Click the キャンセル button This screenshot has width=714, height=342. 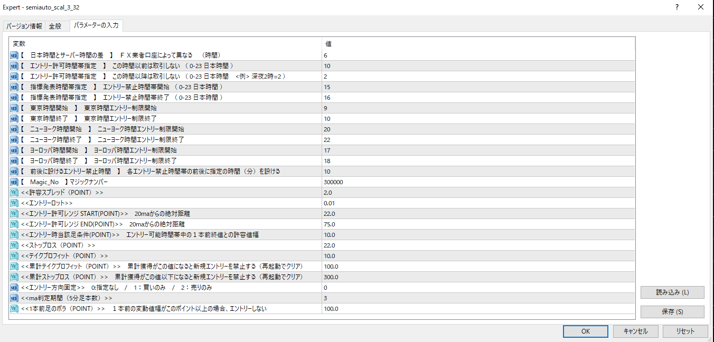pyautogui.click(x=635, y=331)
